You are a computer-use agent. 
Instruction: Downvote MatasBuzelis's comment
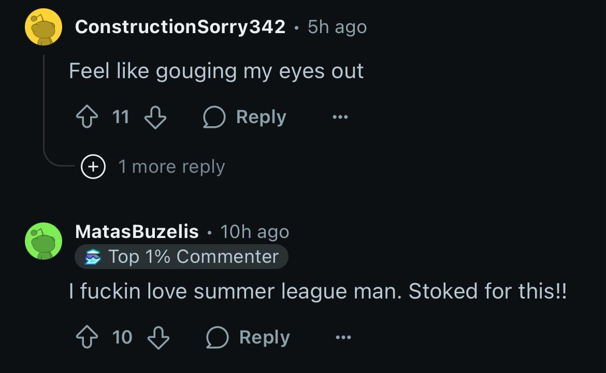coord(158,337)
